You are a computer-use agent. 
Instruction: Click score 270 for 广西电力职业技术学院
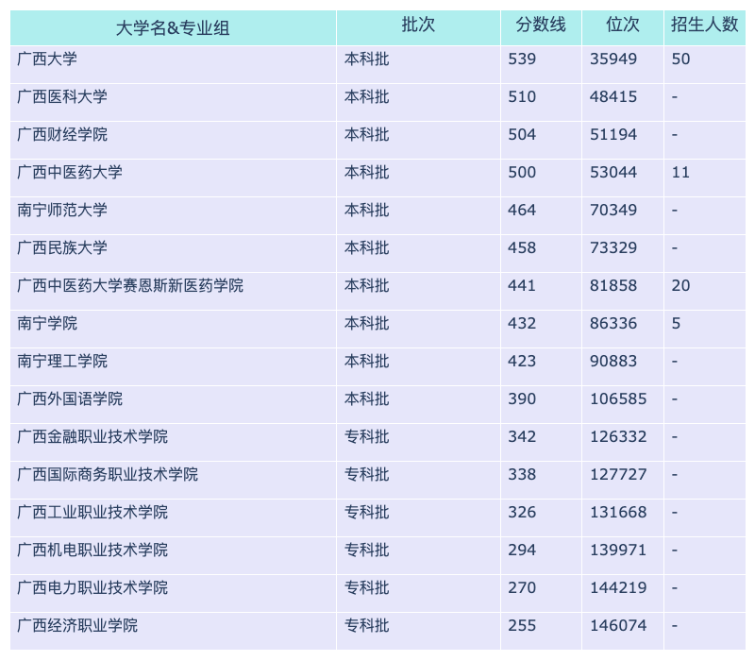tap(522, 587)
